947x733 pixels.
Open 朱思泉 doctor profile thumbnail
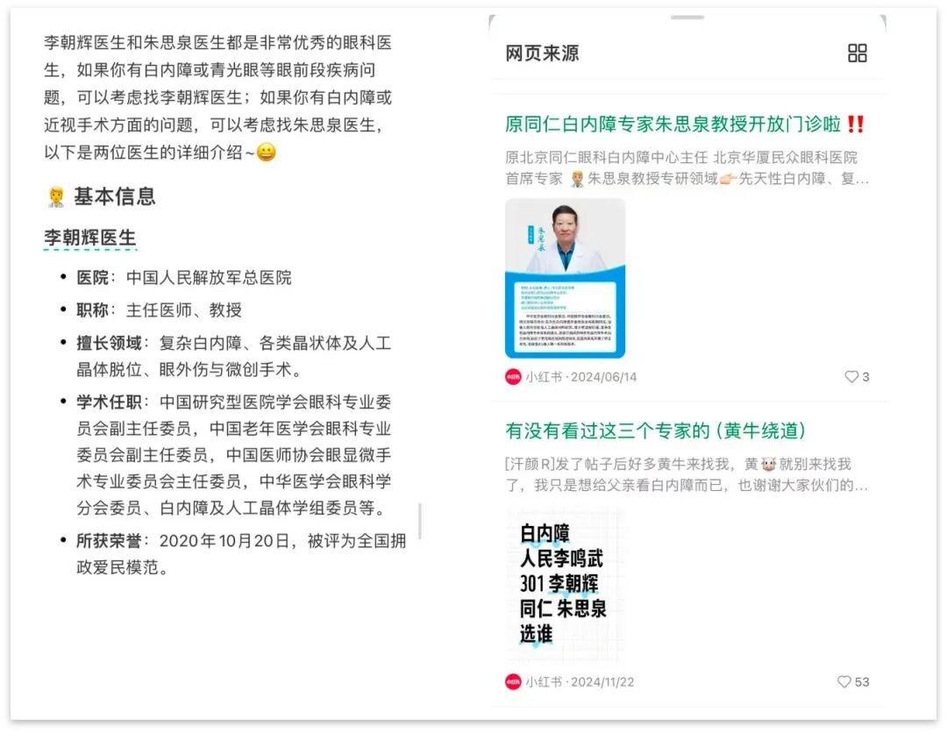click(565, 278)
